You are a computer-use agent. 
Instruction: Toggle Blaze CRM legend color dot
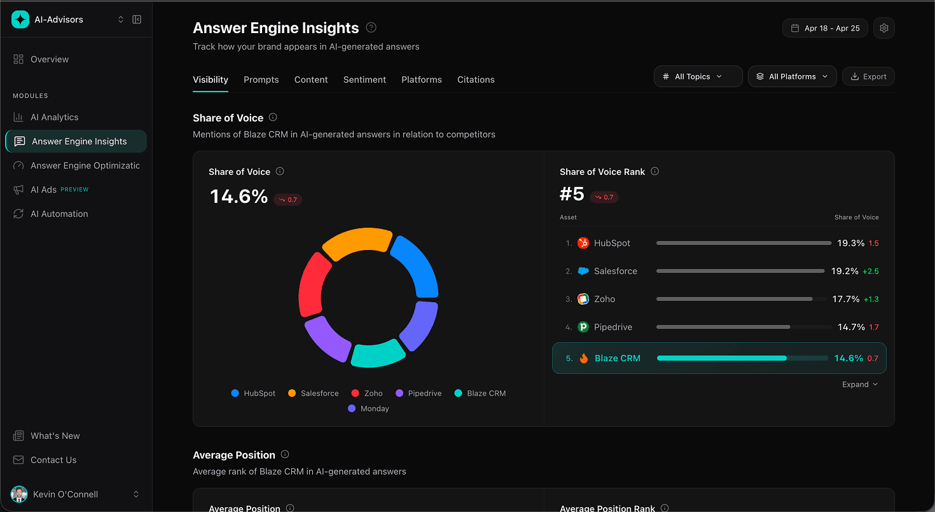pyautogui.click(x=458, y=393)
